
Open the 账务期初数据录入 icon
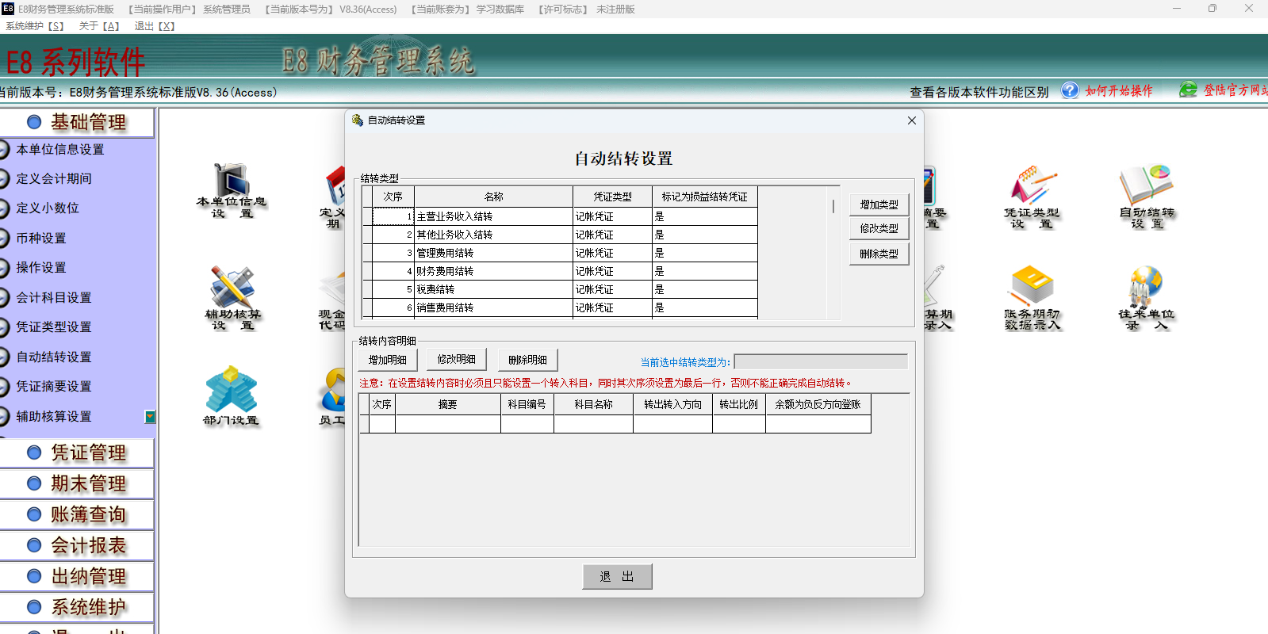pyautogui.click(x=1031, y=287)
